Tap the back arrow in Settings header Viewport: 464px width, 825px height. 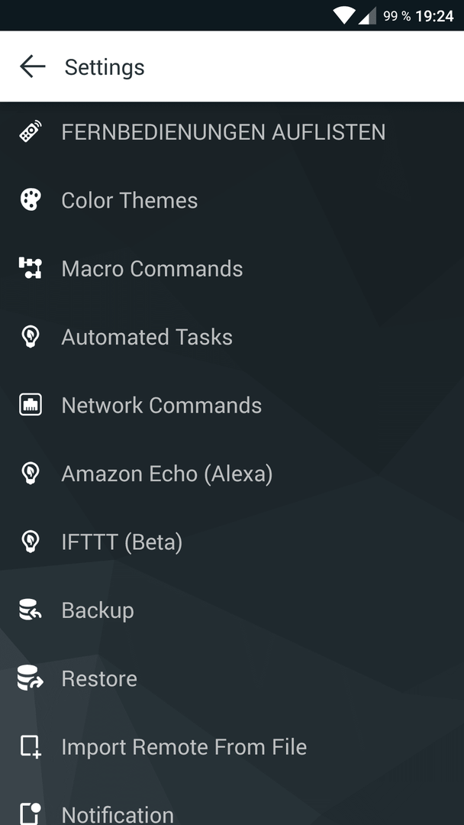[32, 66]
